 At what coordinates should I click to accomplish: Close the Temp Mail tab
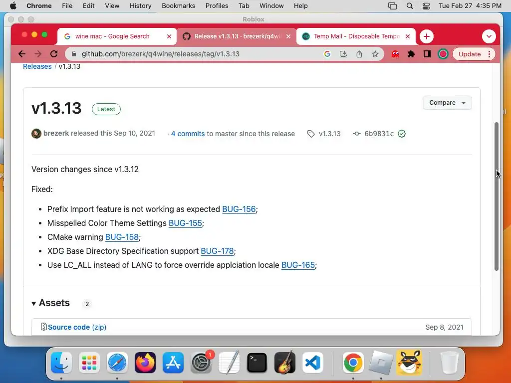click(408, 36)
